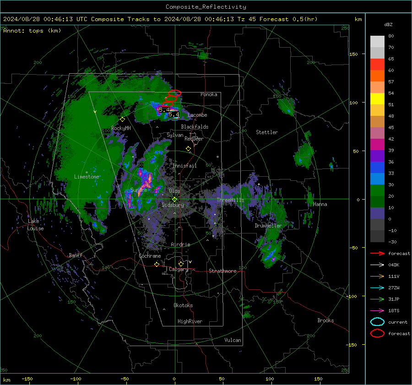Viewport: 412px width, 385px height.
Task: Click the Stettler city label
Action: (267, 132)
